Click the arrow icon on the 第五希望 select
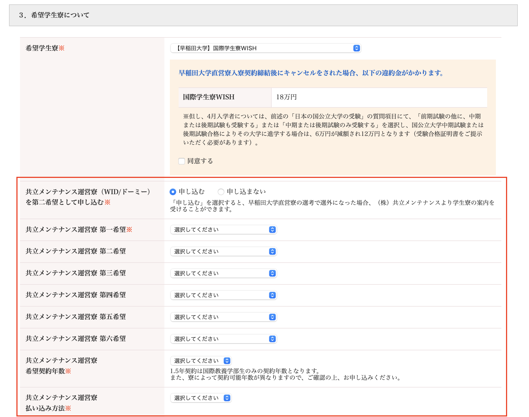The image size is (529, 417). [272, 317]
